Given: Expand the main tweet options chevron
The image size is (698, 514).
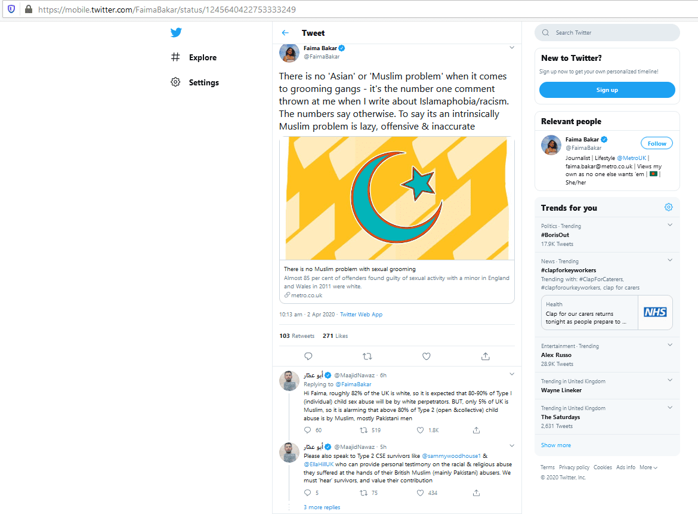Looking at the screenshot, I should (x=511, y=48).
